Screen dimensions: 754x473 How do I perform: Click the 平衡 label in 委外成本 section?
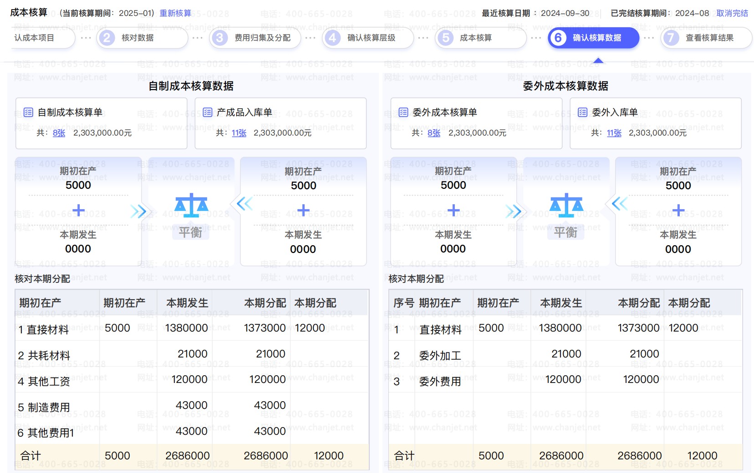pyautogui.click(x=566, y=232)
